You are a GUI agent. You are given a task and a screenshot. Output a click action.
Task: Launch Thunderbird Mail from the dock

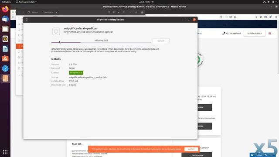coord(5,19)
